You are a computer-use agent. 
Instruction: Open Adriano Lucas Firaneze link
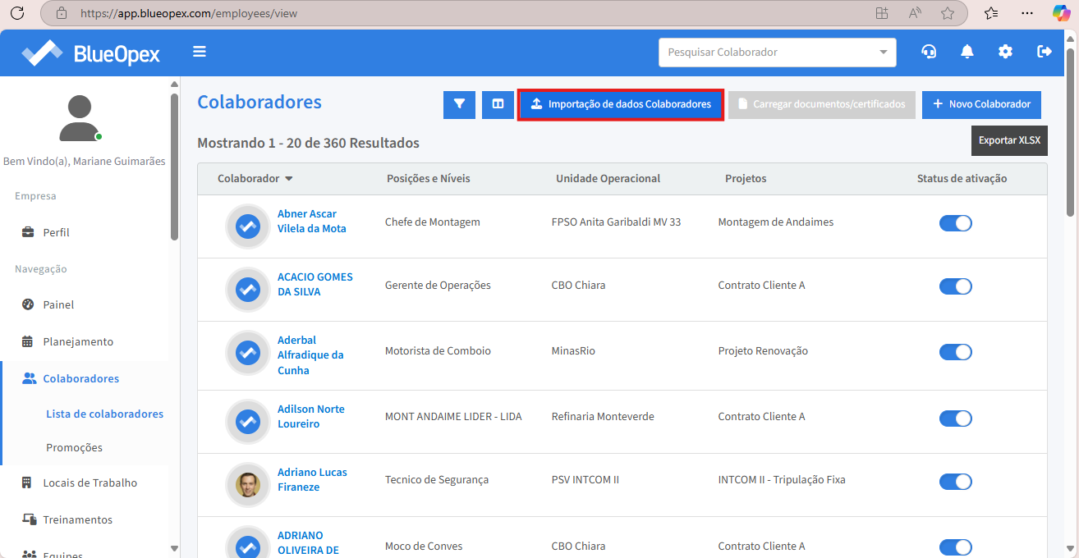[312, 480]
